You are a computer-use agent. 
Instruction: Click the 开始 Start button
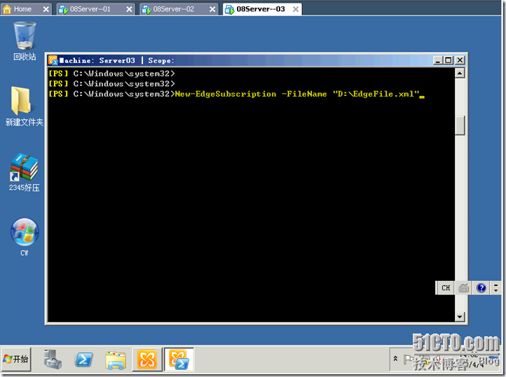point(16,359)
